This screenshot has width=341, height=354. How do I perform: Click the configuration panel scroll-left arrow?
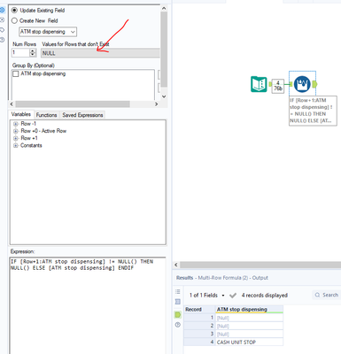[x=12, y=104]
